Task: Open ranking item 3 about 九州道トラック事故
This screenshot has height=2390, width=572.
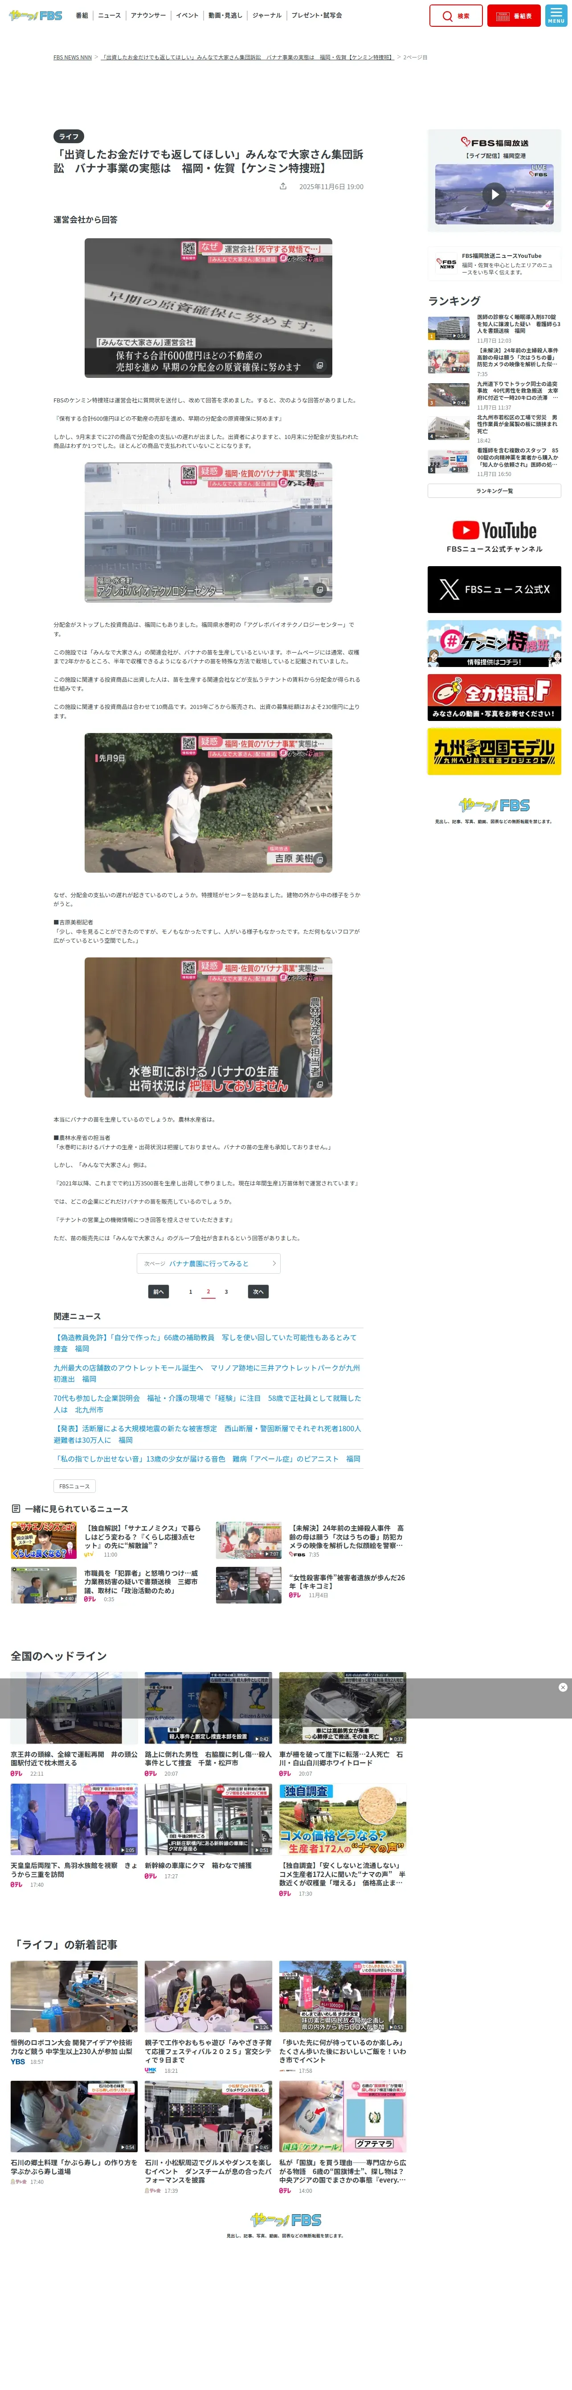Action: (x=494, y=395)
